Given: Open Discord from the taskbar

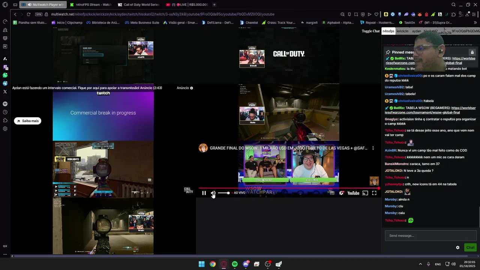Looking at the screenshot, I should pyautogui.click(x=246, y=264).
